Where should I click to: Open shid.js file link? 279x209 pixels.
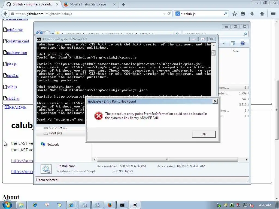tap(12, 87)
